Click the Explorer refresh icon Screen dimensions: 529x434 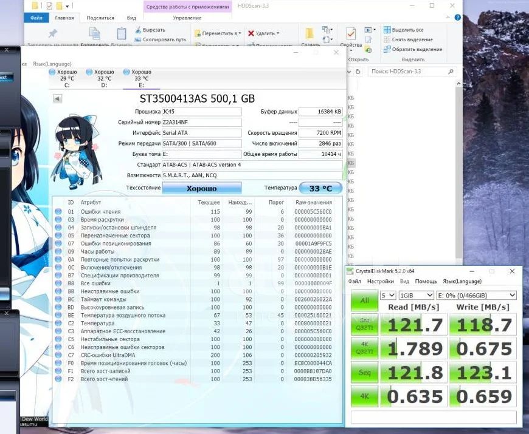point(358,72)
